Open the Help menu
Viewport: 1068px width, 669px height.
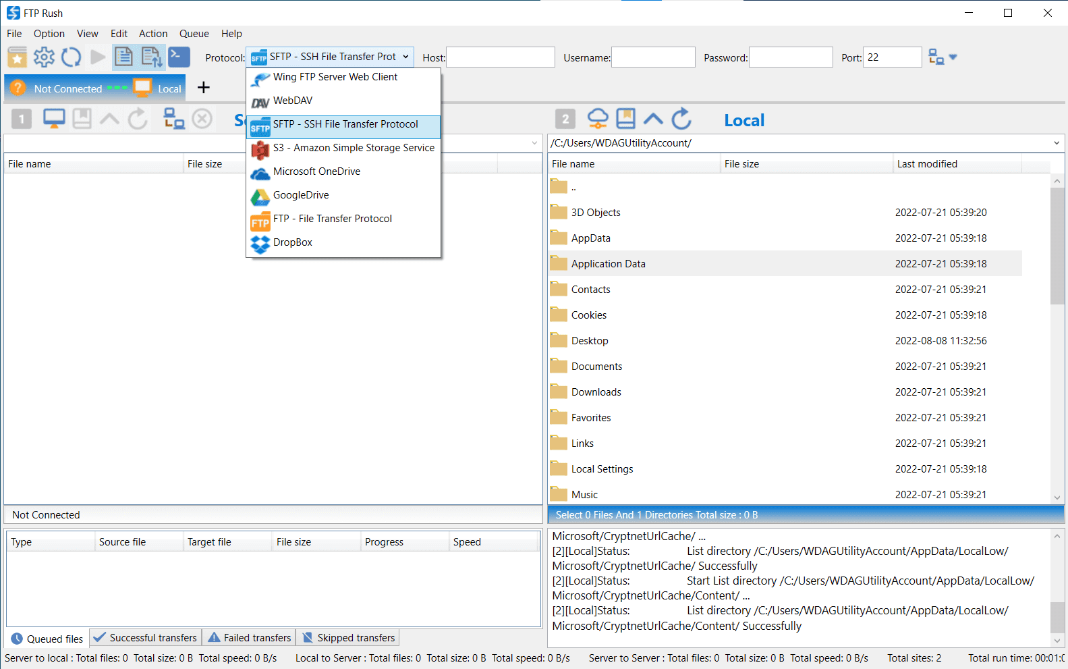(231, 34)
